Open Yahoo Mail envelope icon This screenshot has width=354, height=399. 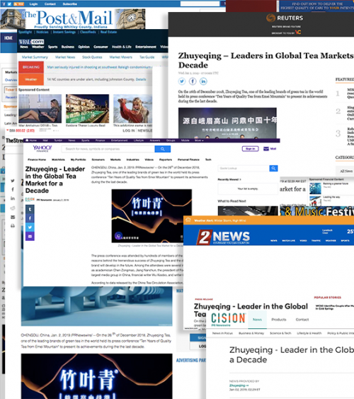(x=265, y=149)
